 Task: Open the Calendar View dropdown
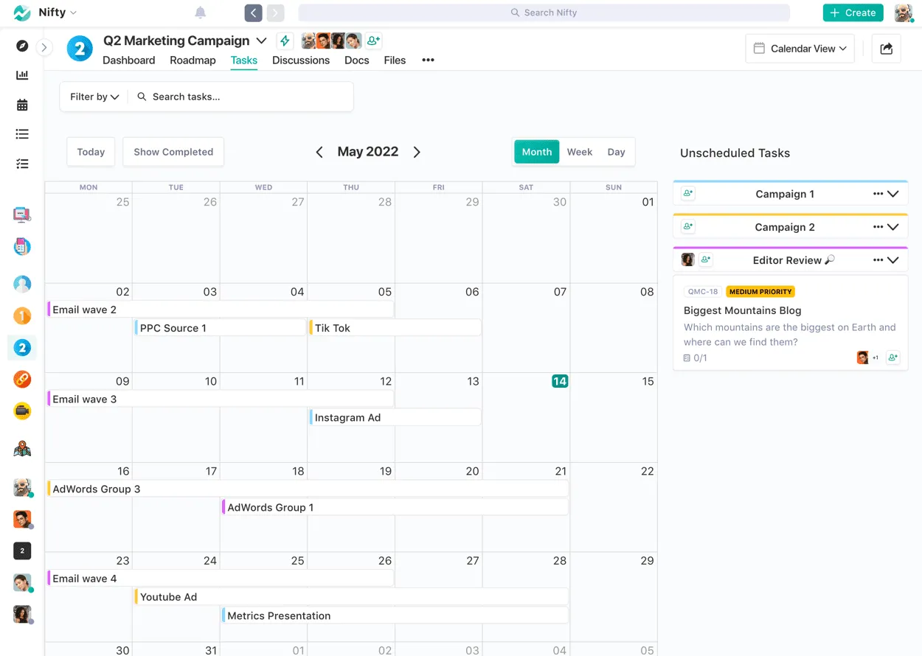pos(800,48)
